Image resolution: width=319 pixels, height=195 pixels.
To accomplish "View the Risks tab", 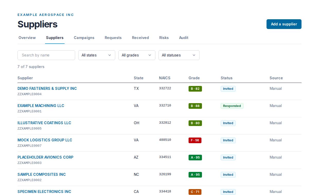I will [x=164, y=38].
